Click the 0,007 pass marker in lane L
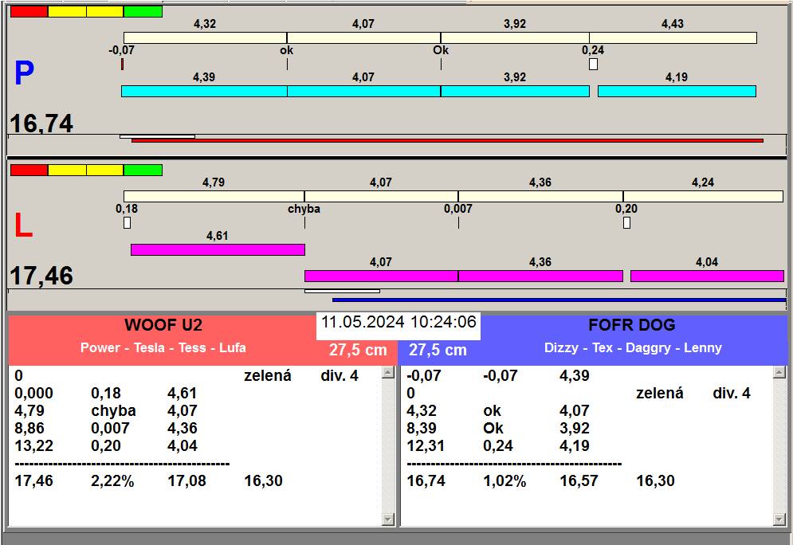Viewport: 793px width, 545px height. tap(459, 222)
